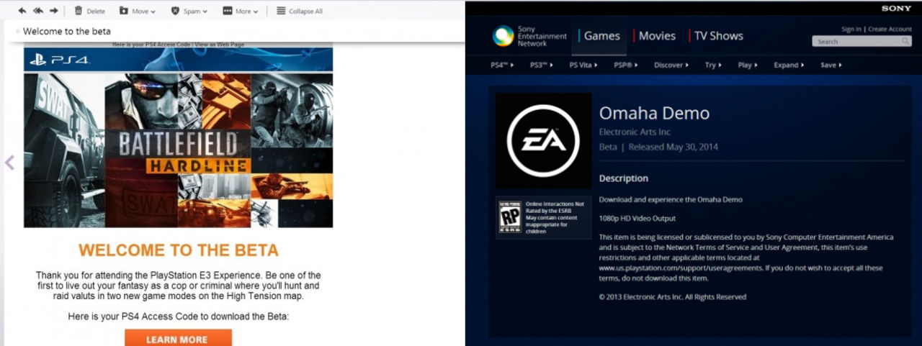Click the Search input field
The height and width of the screenshot is (346, 922).
(856, 42)
